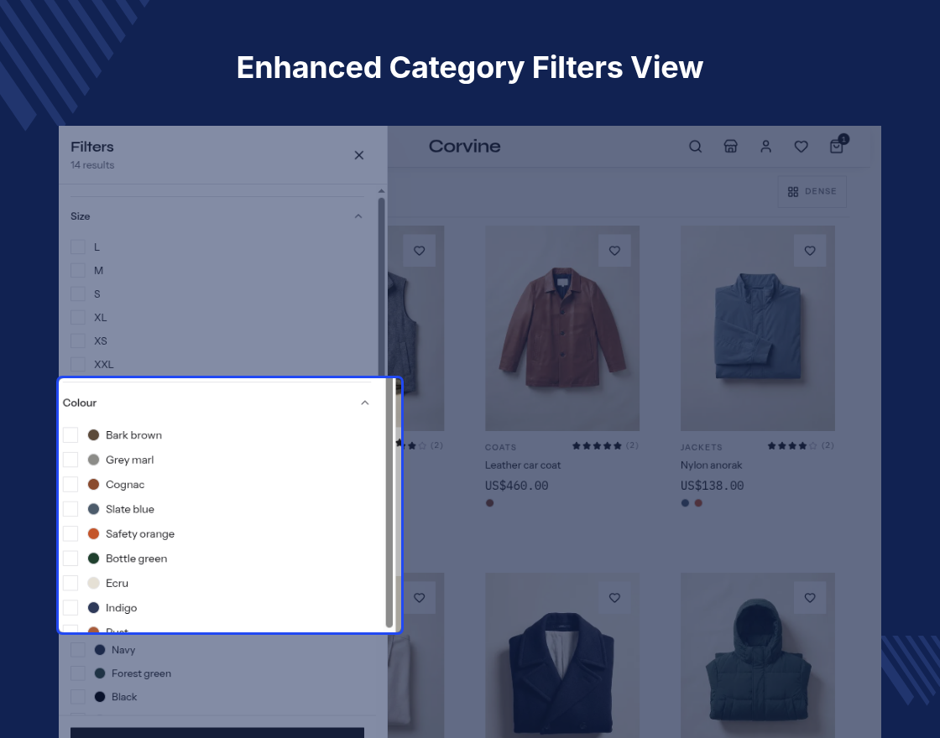Open the Nylon anorak title link

(711, 465)
